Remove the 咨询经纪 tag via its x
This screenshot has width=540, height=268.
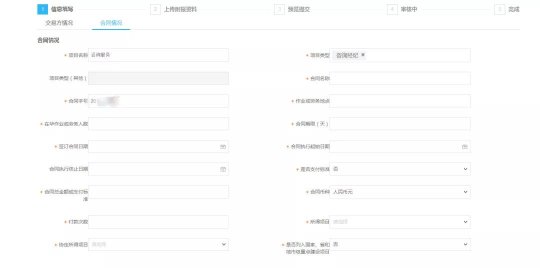click(x=363, y=55)
